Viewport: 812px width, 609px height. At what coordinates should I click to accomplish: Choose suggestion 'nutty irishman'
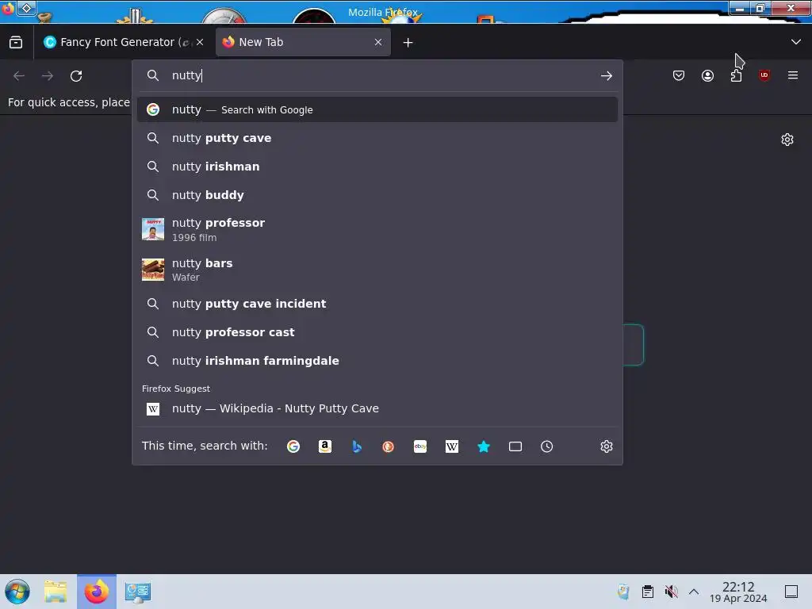pos(377,167)
